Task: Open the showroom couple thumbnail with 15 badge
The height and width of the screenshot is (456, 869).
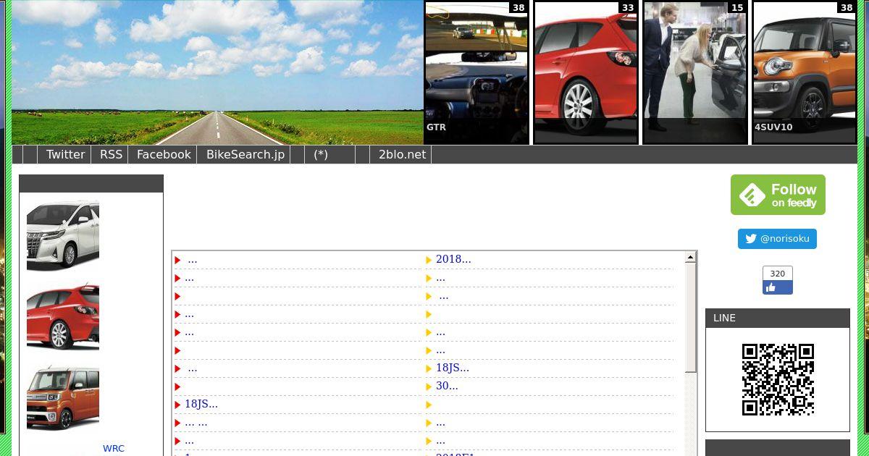Action: pyautogui.click(x=695, y=72)
